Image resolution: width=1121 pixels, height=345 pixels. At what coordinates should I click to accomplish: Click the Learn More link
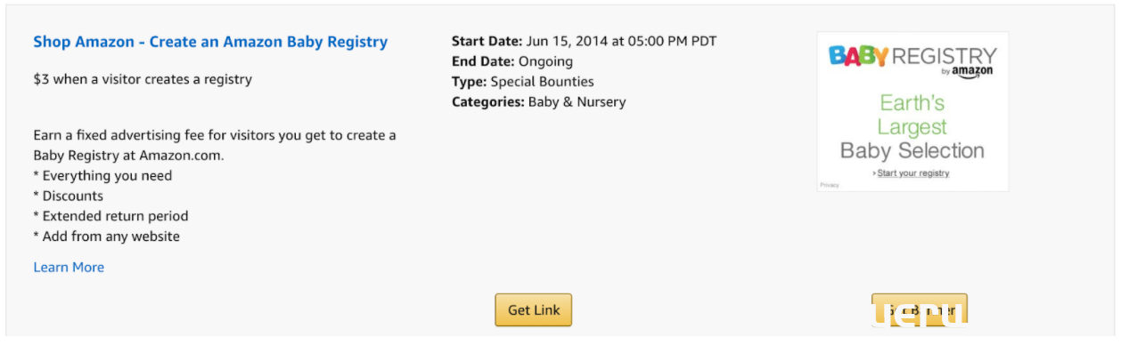click(x=69, y=267)
